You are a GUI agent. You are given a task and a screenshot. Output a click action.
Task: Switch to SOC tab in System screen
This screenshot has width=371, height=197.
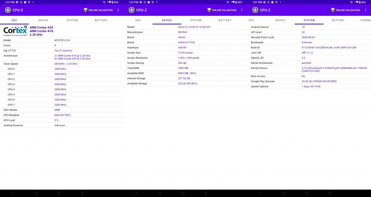click(251, 20)
